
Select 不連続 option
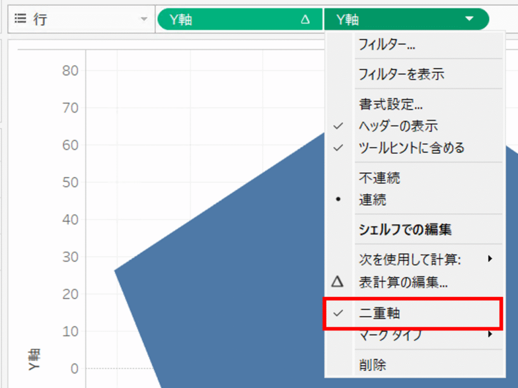tap(379, 178)
